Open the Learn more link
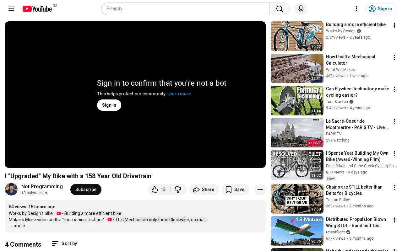402x251 pixels. (179, 94)
